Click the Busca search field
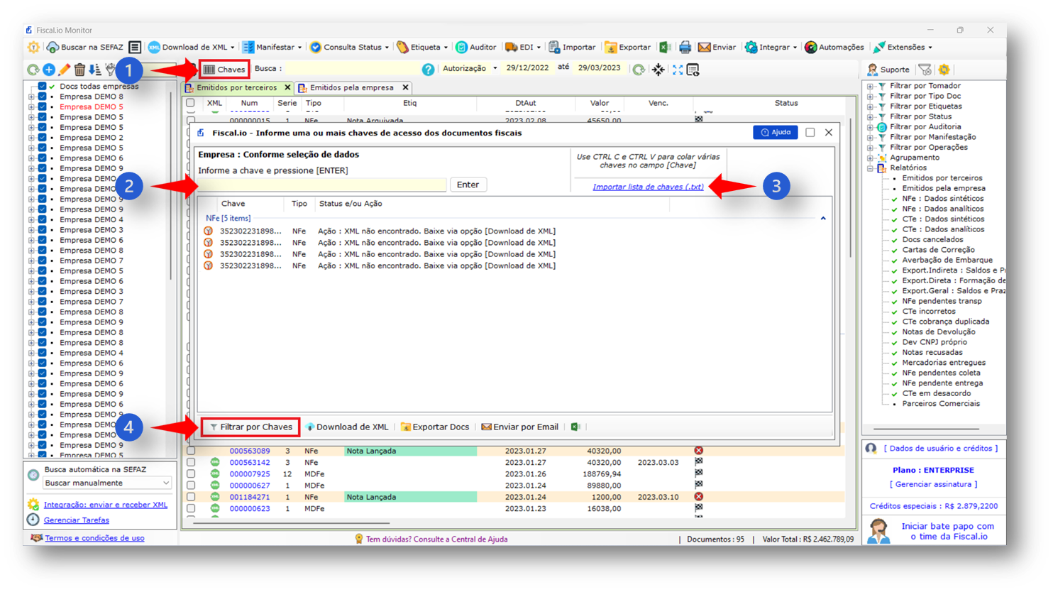Screen dimensions: 1053x592 click(351, 69)
